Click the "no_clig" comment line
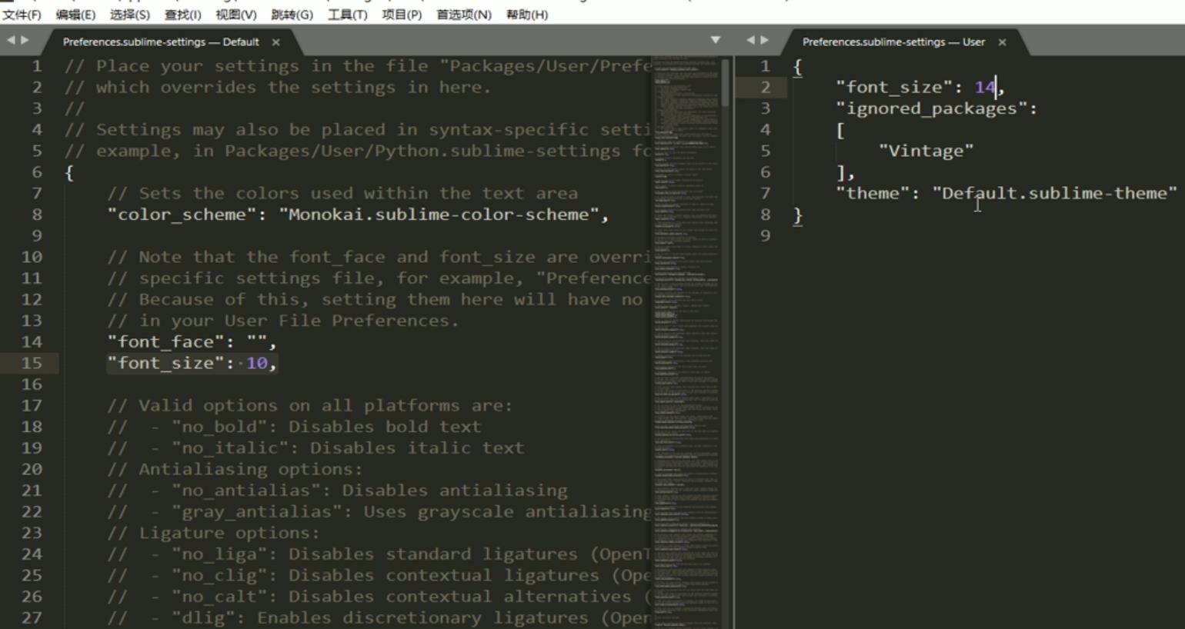This screenshot has height=629, width=1185. 379,575
